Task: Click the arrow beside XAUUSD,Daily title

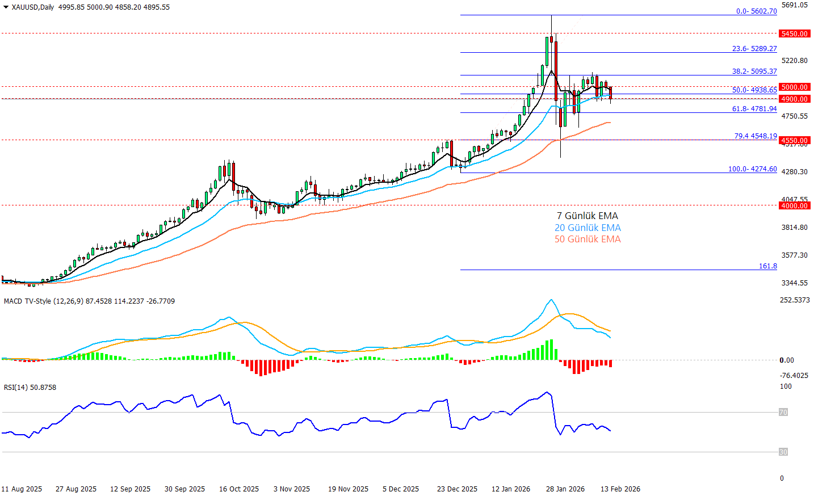Action: [6, 7]
